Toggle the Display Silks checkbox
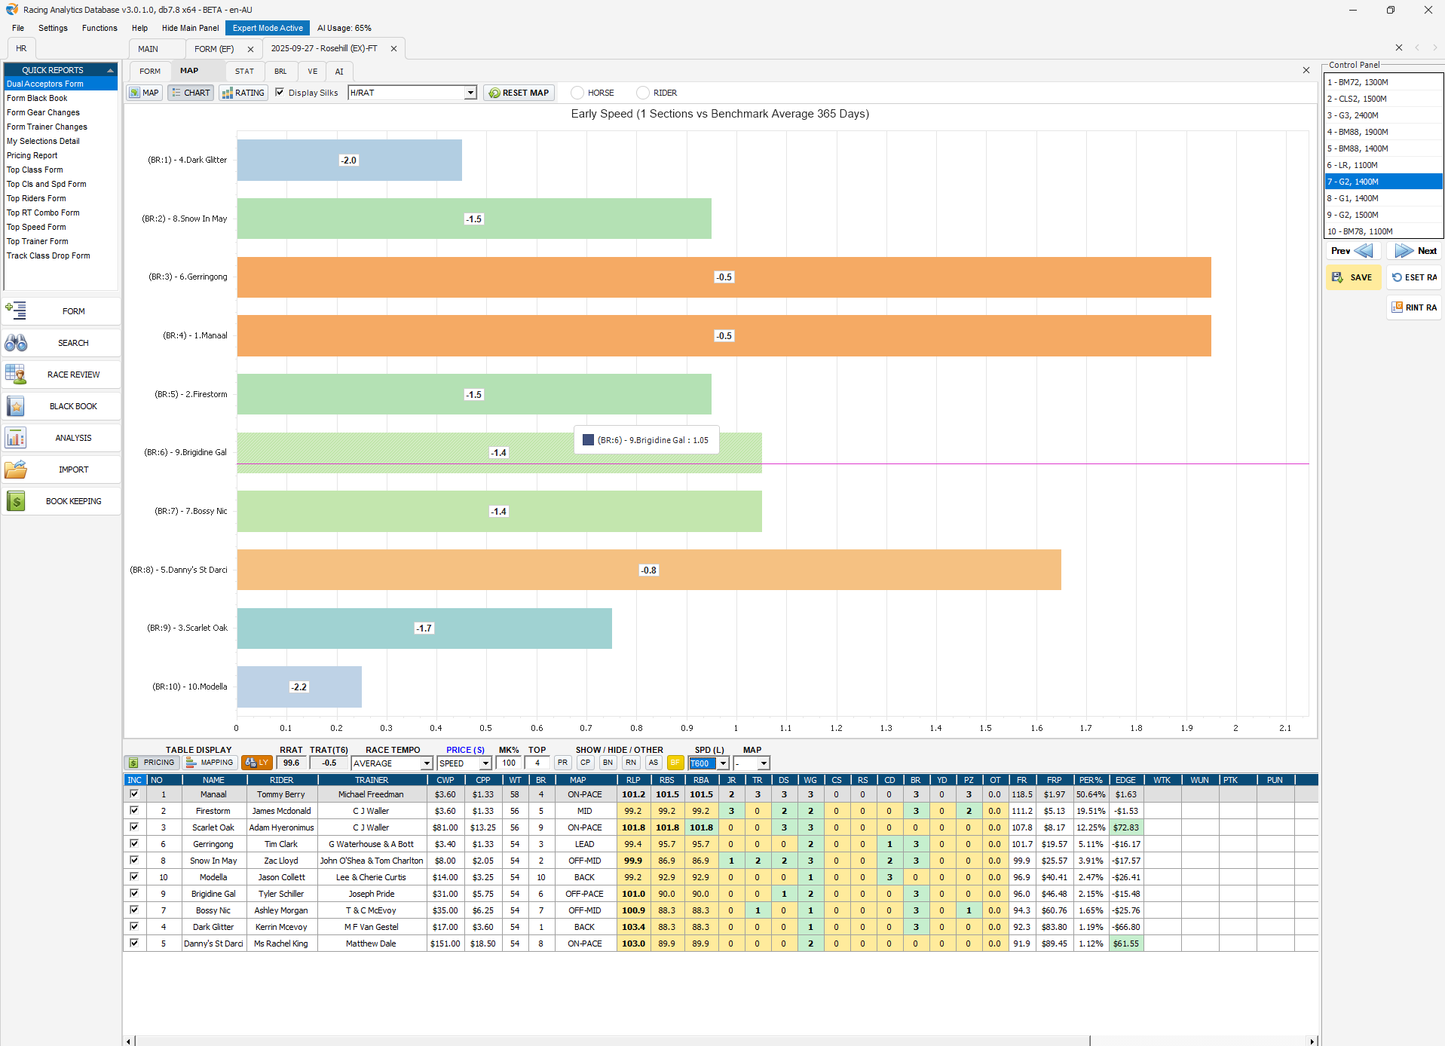 tap(280, 92)
